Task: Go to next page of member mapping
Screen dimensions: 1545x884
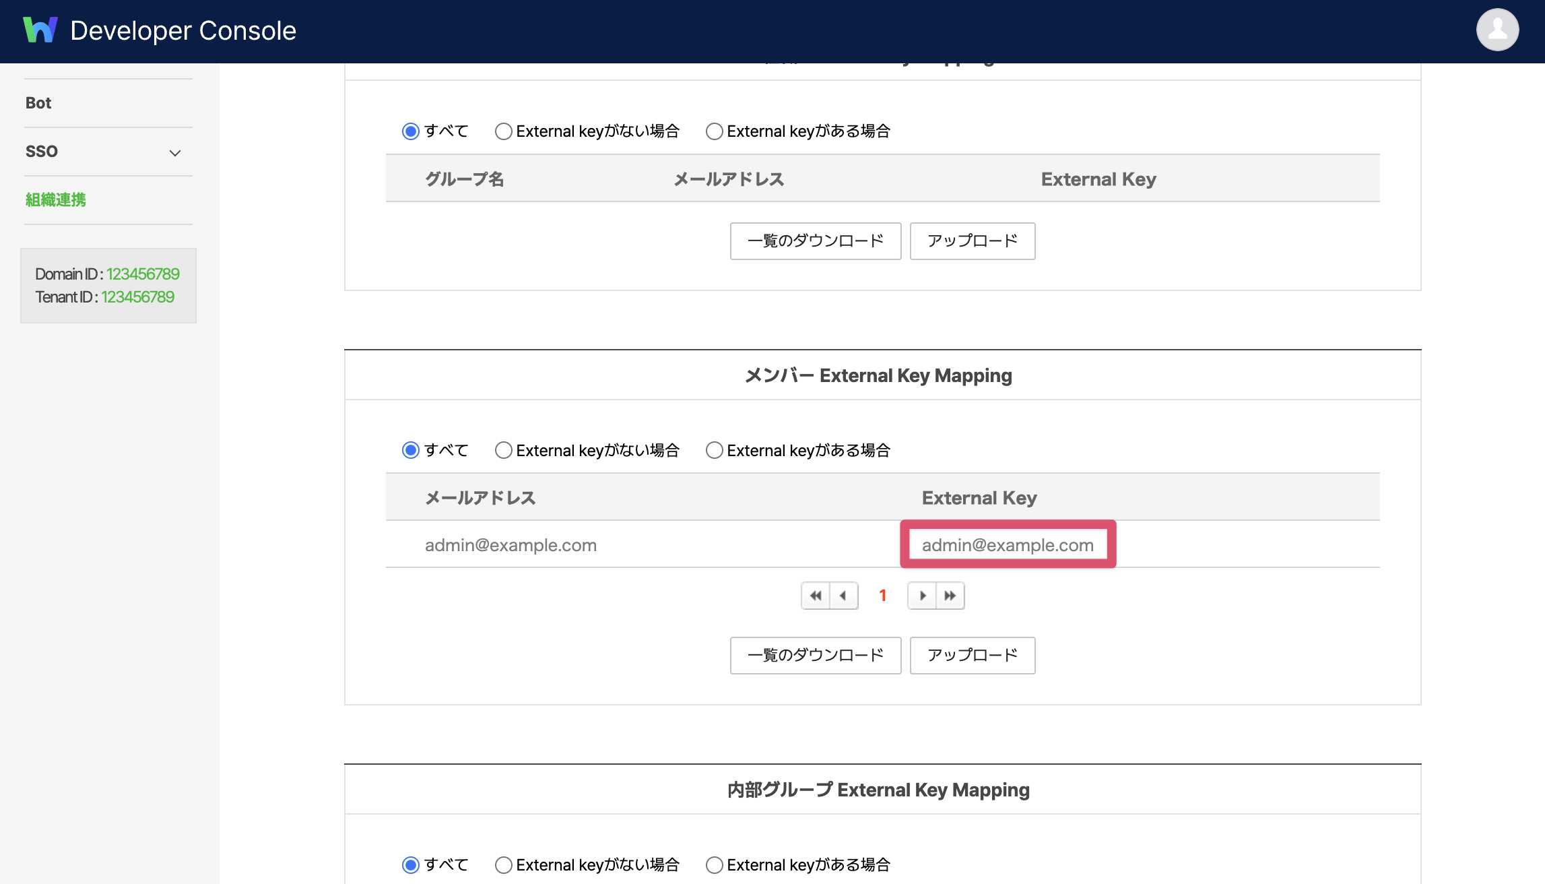Action: click(x=922, y=596)
